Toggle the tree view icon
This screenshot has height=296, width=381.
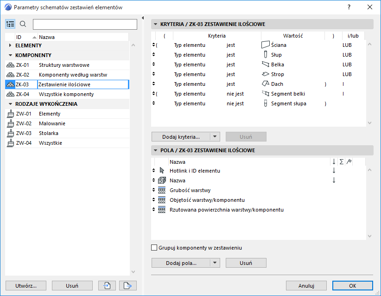coord(10,24)
